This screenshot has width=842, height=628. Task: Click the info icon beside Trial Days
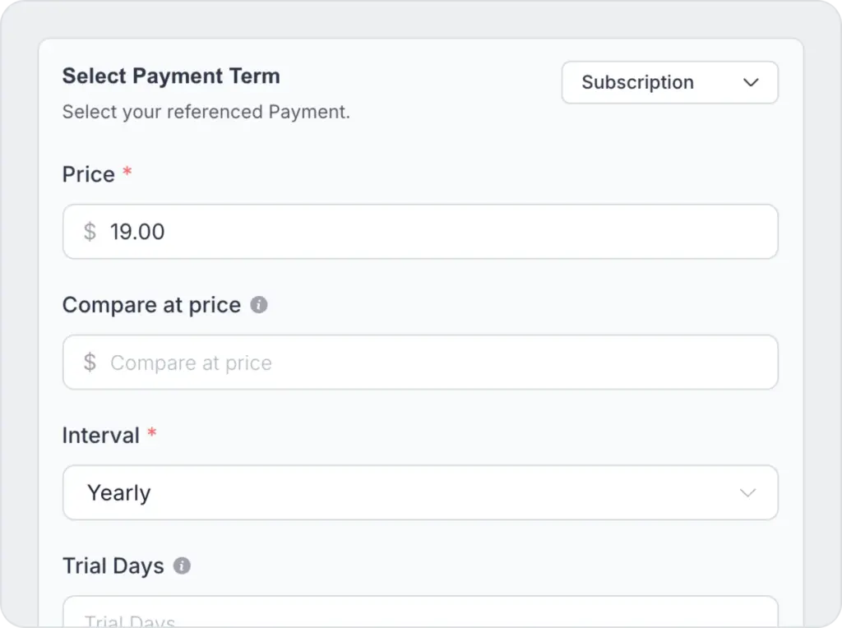click(183, 566)
